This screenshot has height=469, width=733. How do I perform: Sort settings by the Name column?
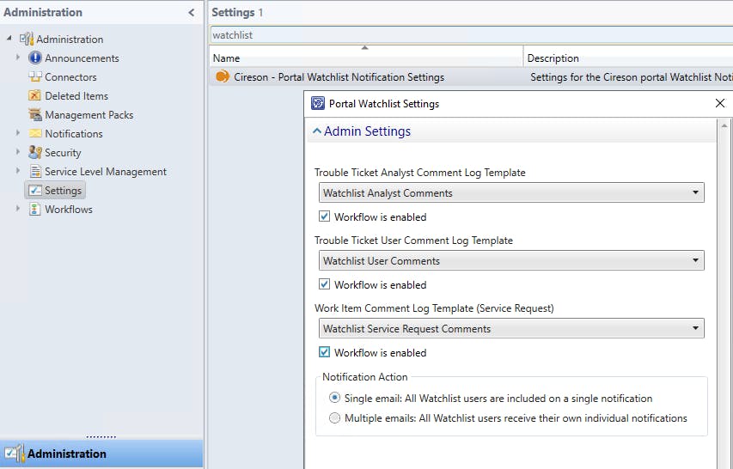point(366,58)
